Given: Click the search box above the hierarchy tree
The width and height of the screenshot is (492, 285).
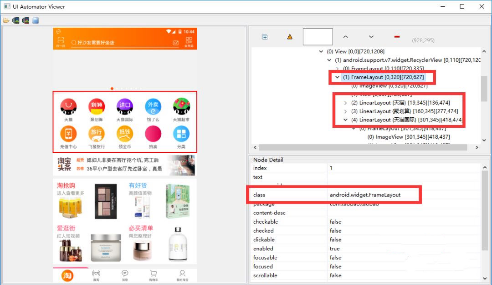Looking at the screenshot, I should [x=318, y=37].
